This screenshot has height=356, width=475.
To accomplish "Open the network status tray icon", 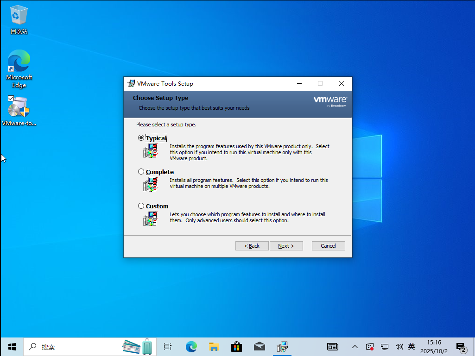I will pyautogui.click(x=385, y=347).
